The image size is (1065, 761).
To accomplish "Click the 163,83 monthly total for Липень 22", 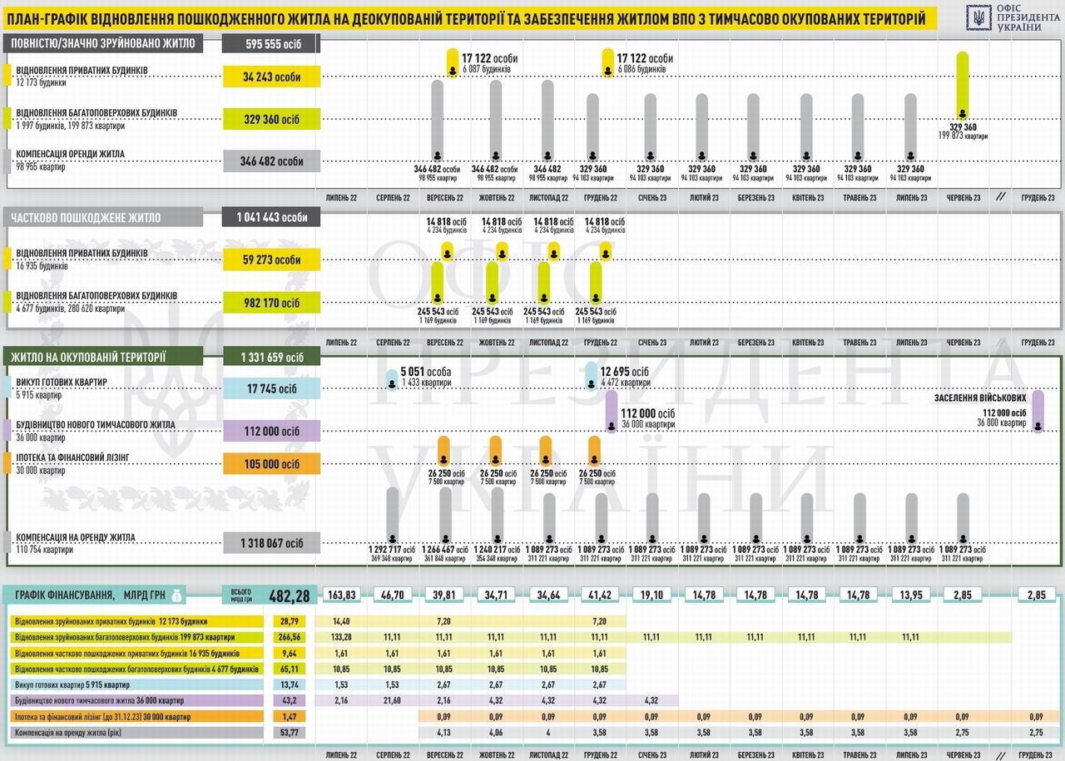I will pos(342,595).
